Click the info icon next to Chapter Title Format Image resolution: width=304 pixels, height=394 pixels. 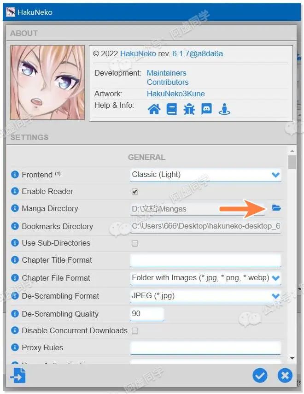click(x=15, y=260)
